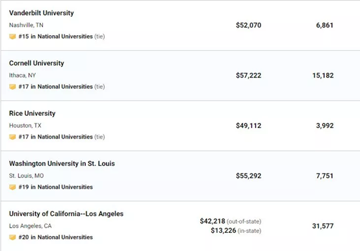Click Vanderbilt's #15 in National Universities ranking
Screen dimensions: 360x251
[x=56, y=36]
